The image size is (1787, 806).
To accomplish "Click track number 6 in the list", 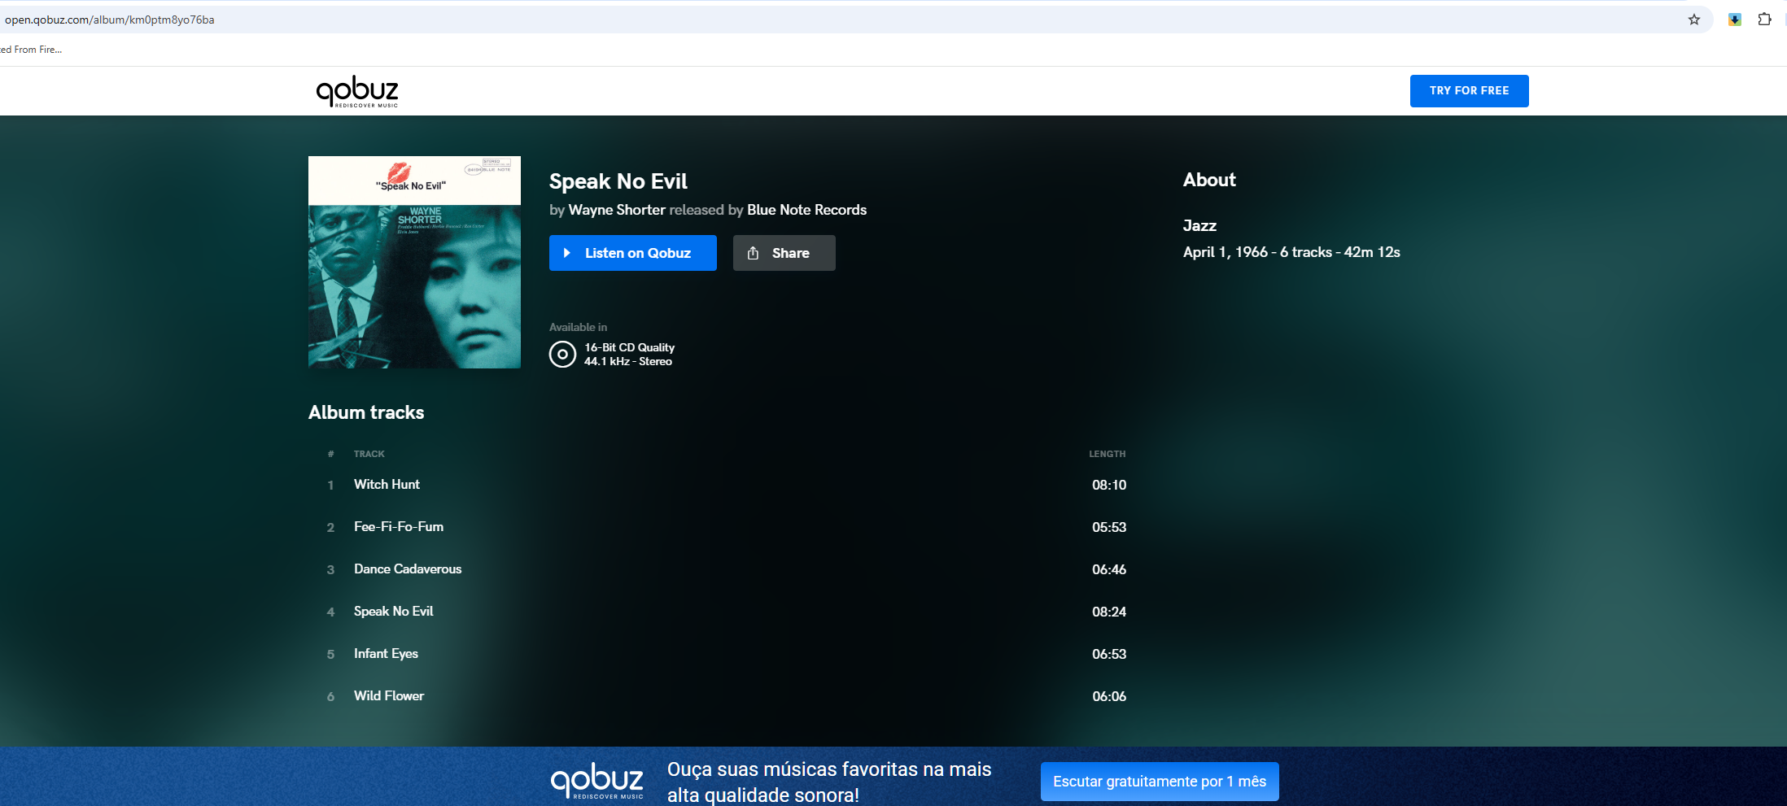I will pyautogui.click(x=330, y=697).
